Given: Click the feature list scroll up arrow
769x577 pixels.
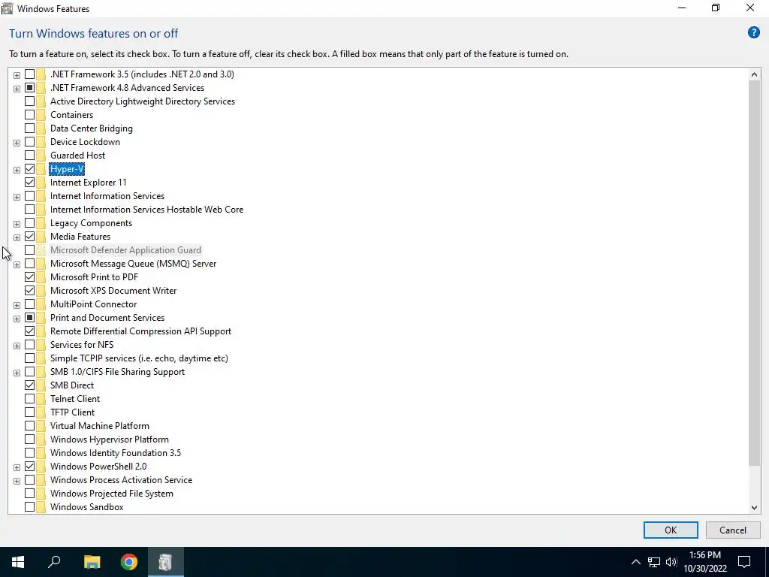Looking at the screenshot, I should tap(754, 74).
